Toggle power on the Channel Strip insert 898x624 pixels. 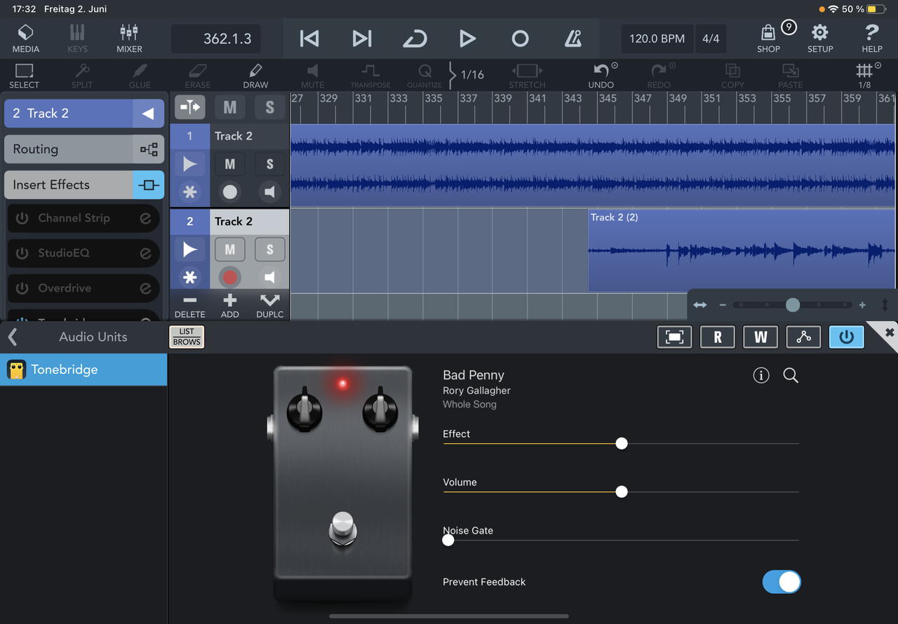[22, 218]
